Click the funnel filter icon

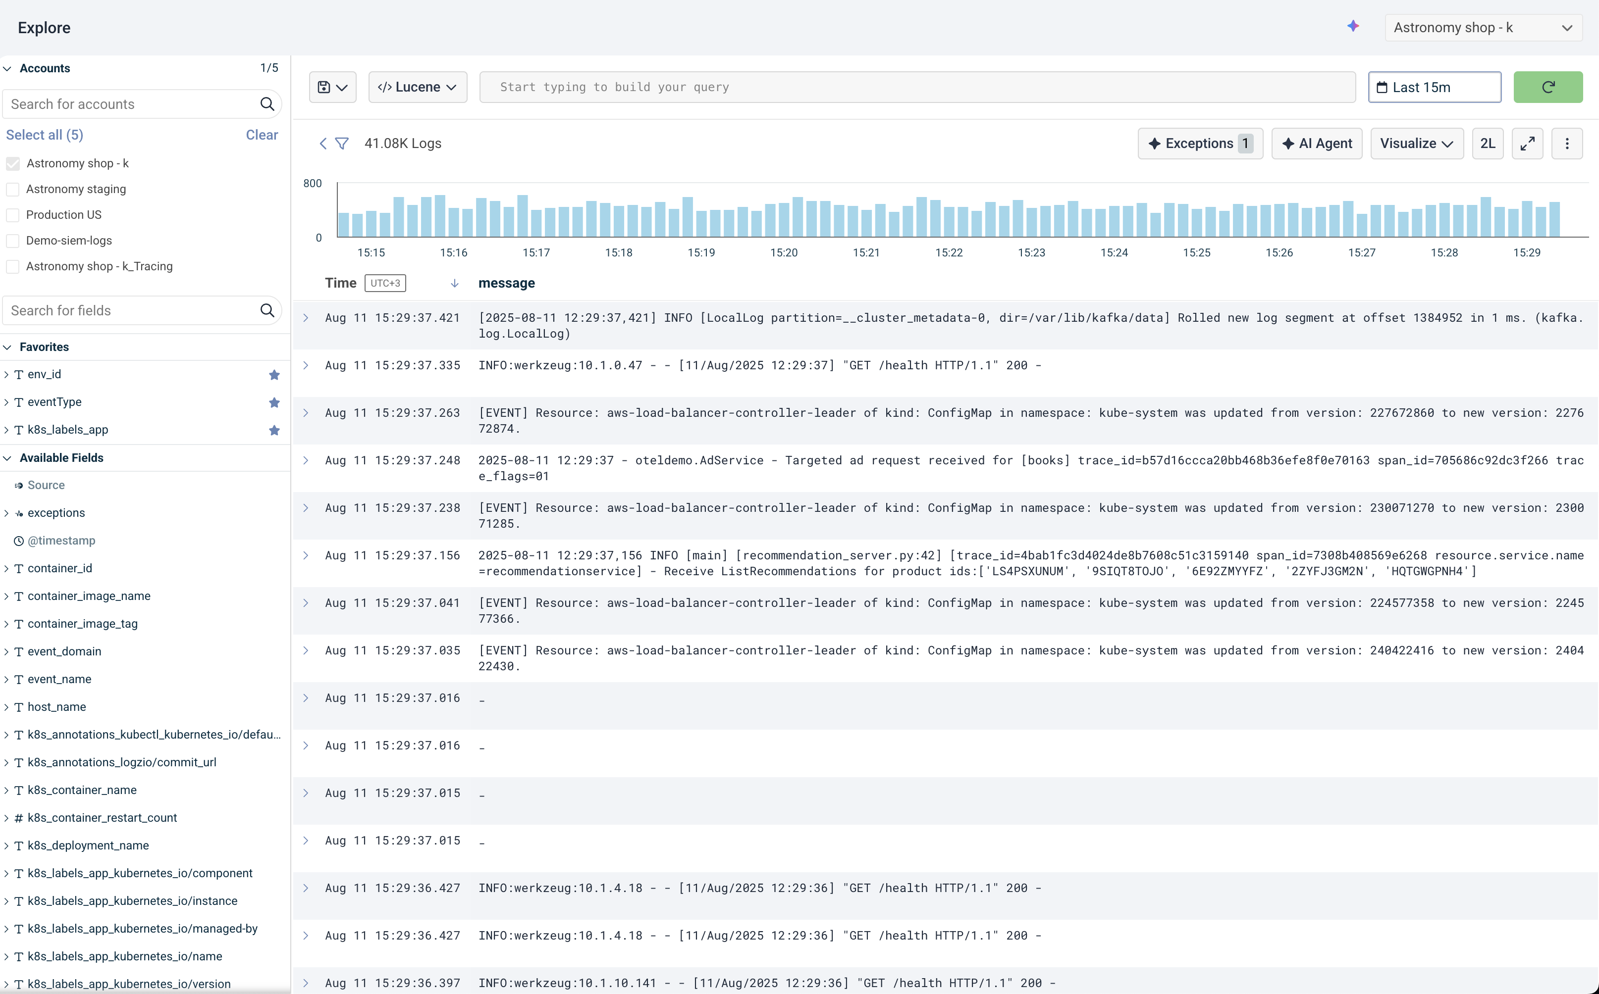coord(342,144)
